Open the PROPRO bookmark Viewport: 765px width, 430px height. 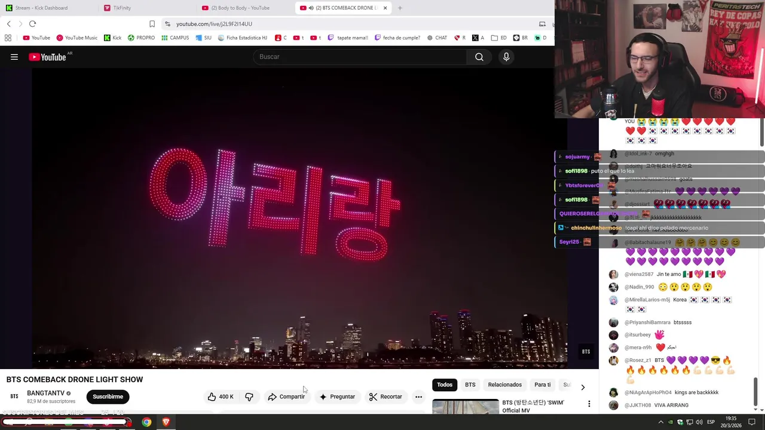coord(141,38)
